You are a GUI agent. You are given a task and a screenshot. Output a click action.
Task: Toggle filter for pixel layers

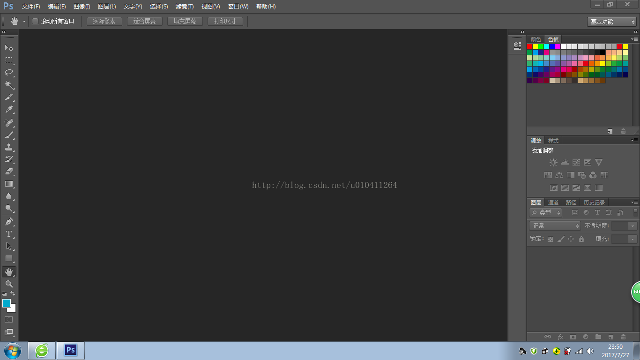coord(575,212)
